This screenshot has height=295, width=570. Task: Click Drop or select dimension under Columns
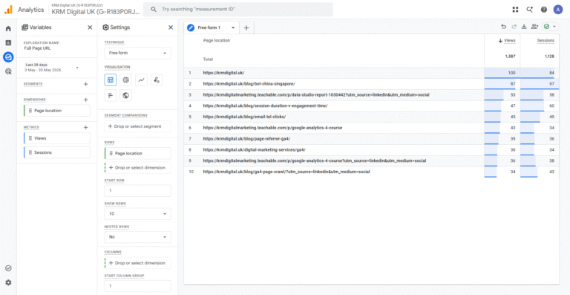[138, 263]
